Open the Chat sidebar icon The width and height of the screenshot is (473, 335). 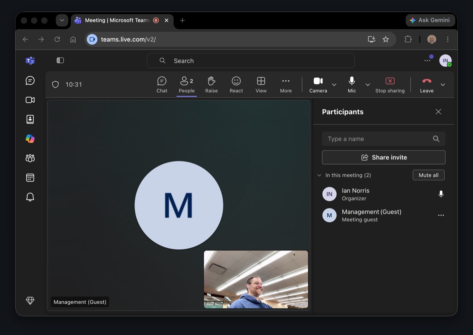coord(30,81)
